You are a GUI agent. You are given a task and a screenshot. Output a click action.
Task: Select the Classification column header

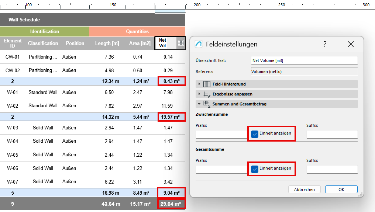[43, 43]
